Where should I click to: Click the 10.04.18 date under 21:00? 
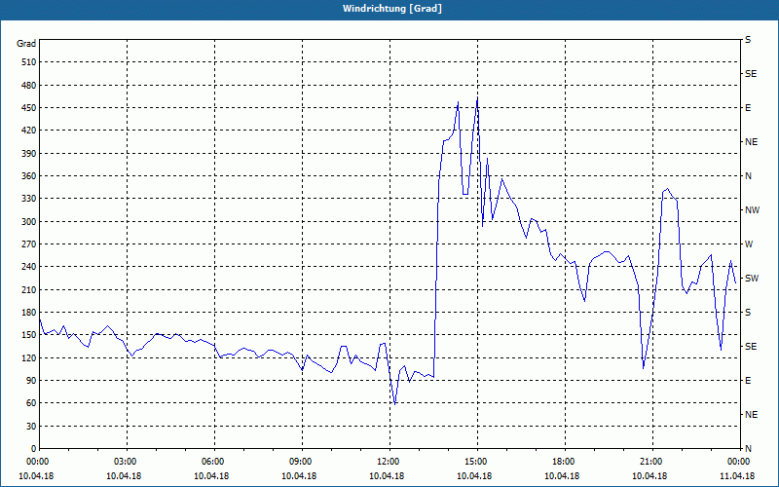pyautogui.click(x=649, y=476)
